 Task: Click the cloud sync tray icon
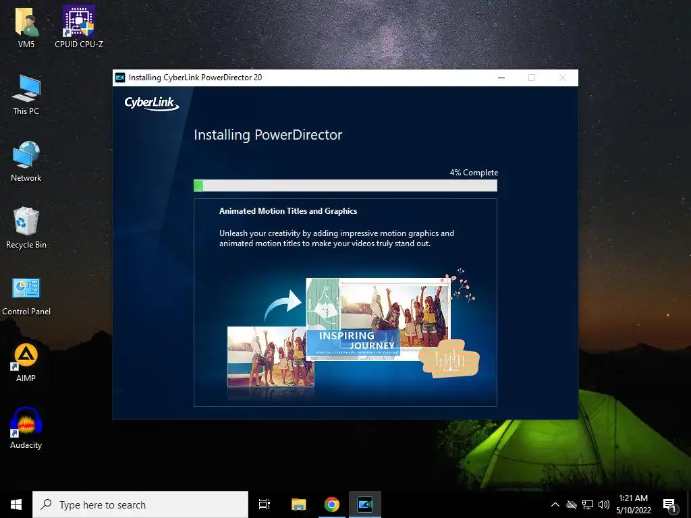pyautogui.click(x=572, y=505)
